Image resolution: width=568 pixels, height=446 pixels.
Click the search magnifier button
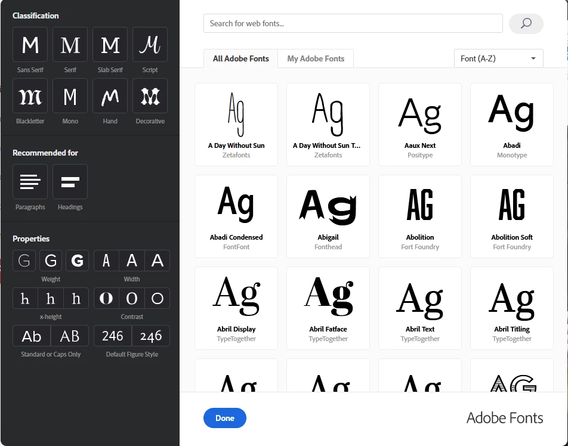coord(526,23)
